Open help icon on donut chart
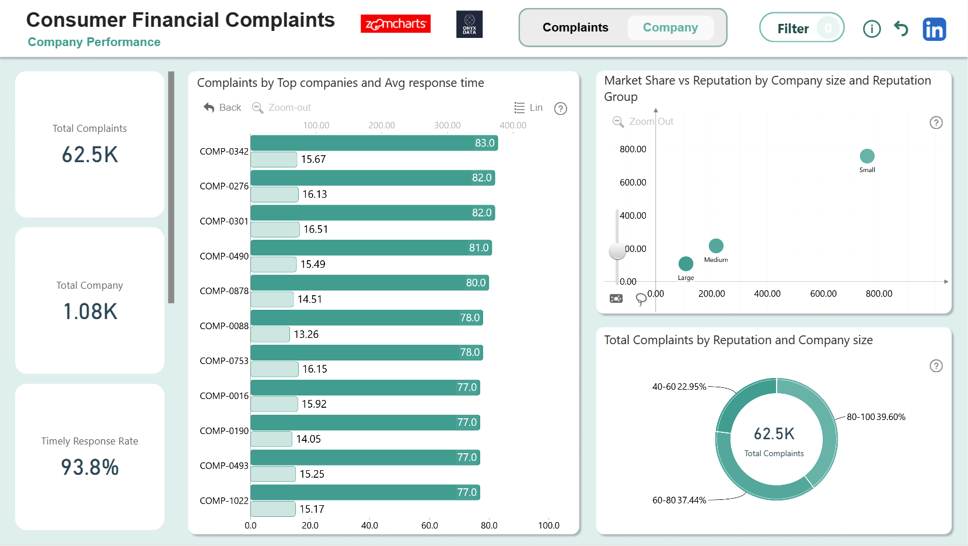 [936, 366]
